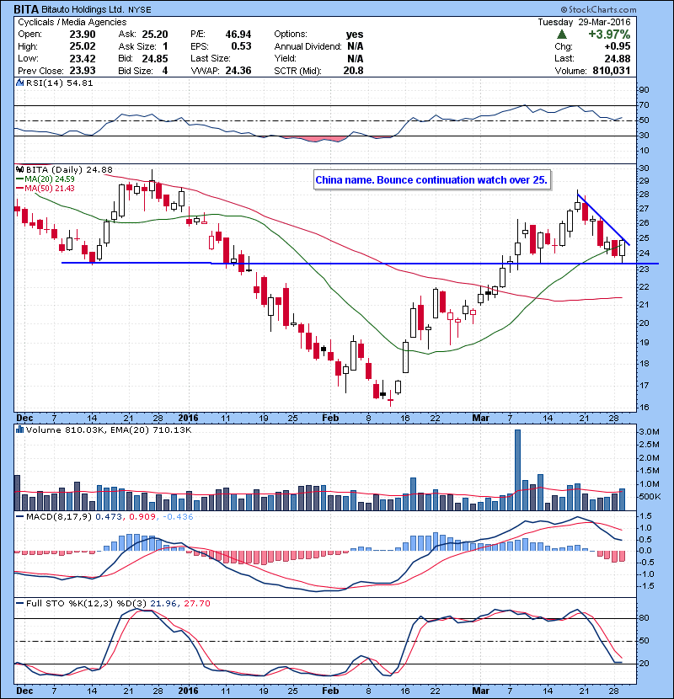Click the Options value yes

tap(355, 35)
